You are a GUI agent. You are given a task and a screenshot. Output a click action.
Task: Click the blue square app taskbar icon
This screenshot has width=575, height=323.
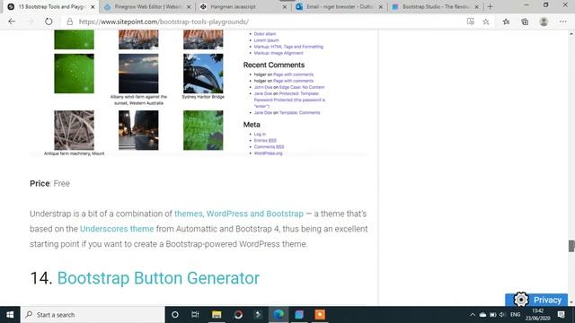pos(299,315)
